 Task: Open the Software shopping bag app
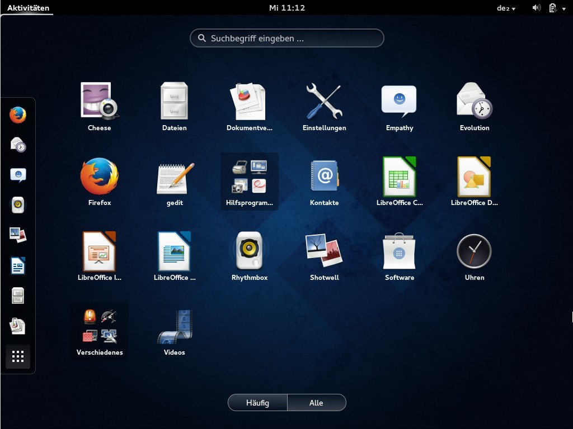pos(400,256)
